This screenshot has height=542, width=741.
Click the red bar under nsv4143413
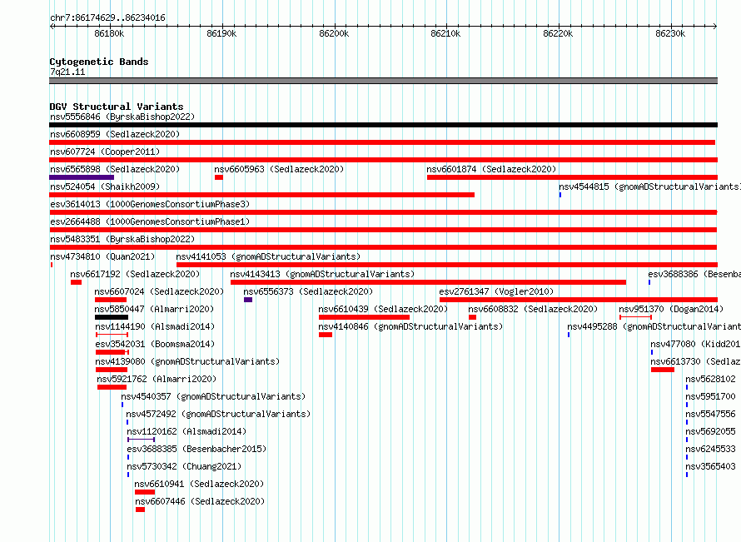pyautogui.click(x=428, y=282)
